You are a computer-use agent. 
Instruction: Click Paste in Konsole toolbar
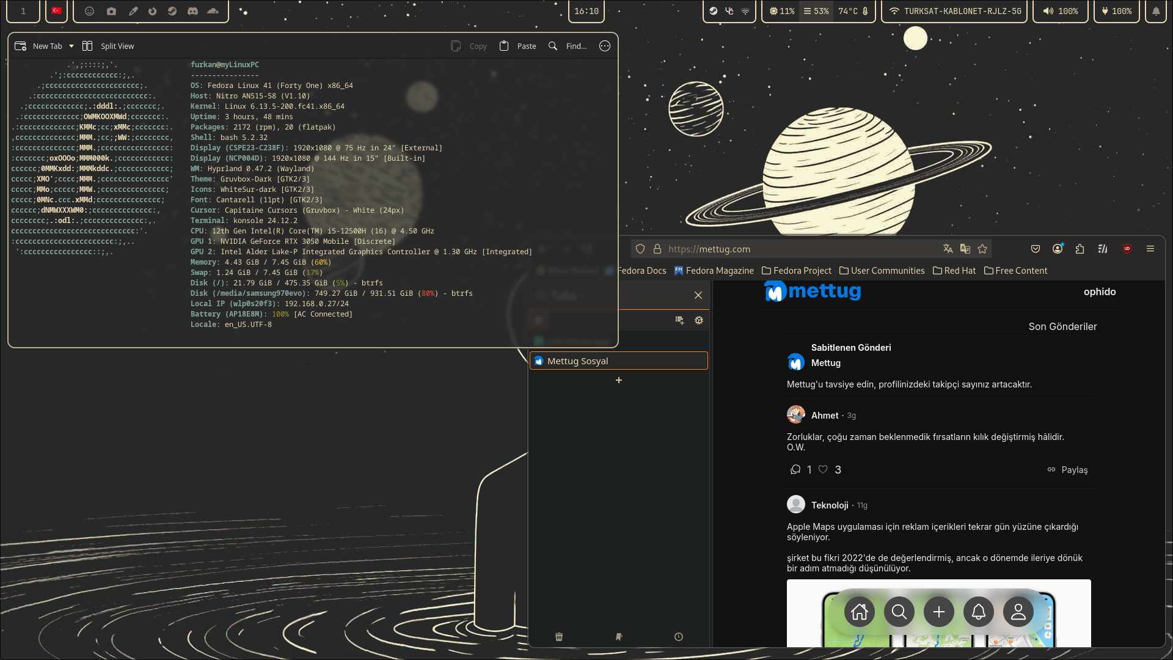click(x=518, y=46)
